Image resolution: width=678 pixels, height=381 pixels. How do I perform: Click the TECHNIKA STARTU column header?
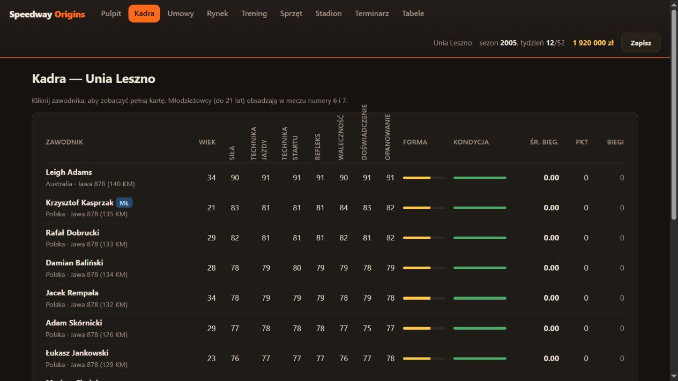pyautogui.click(x=290, y=143)
